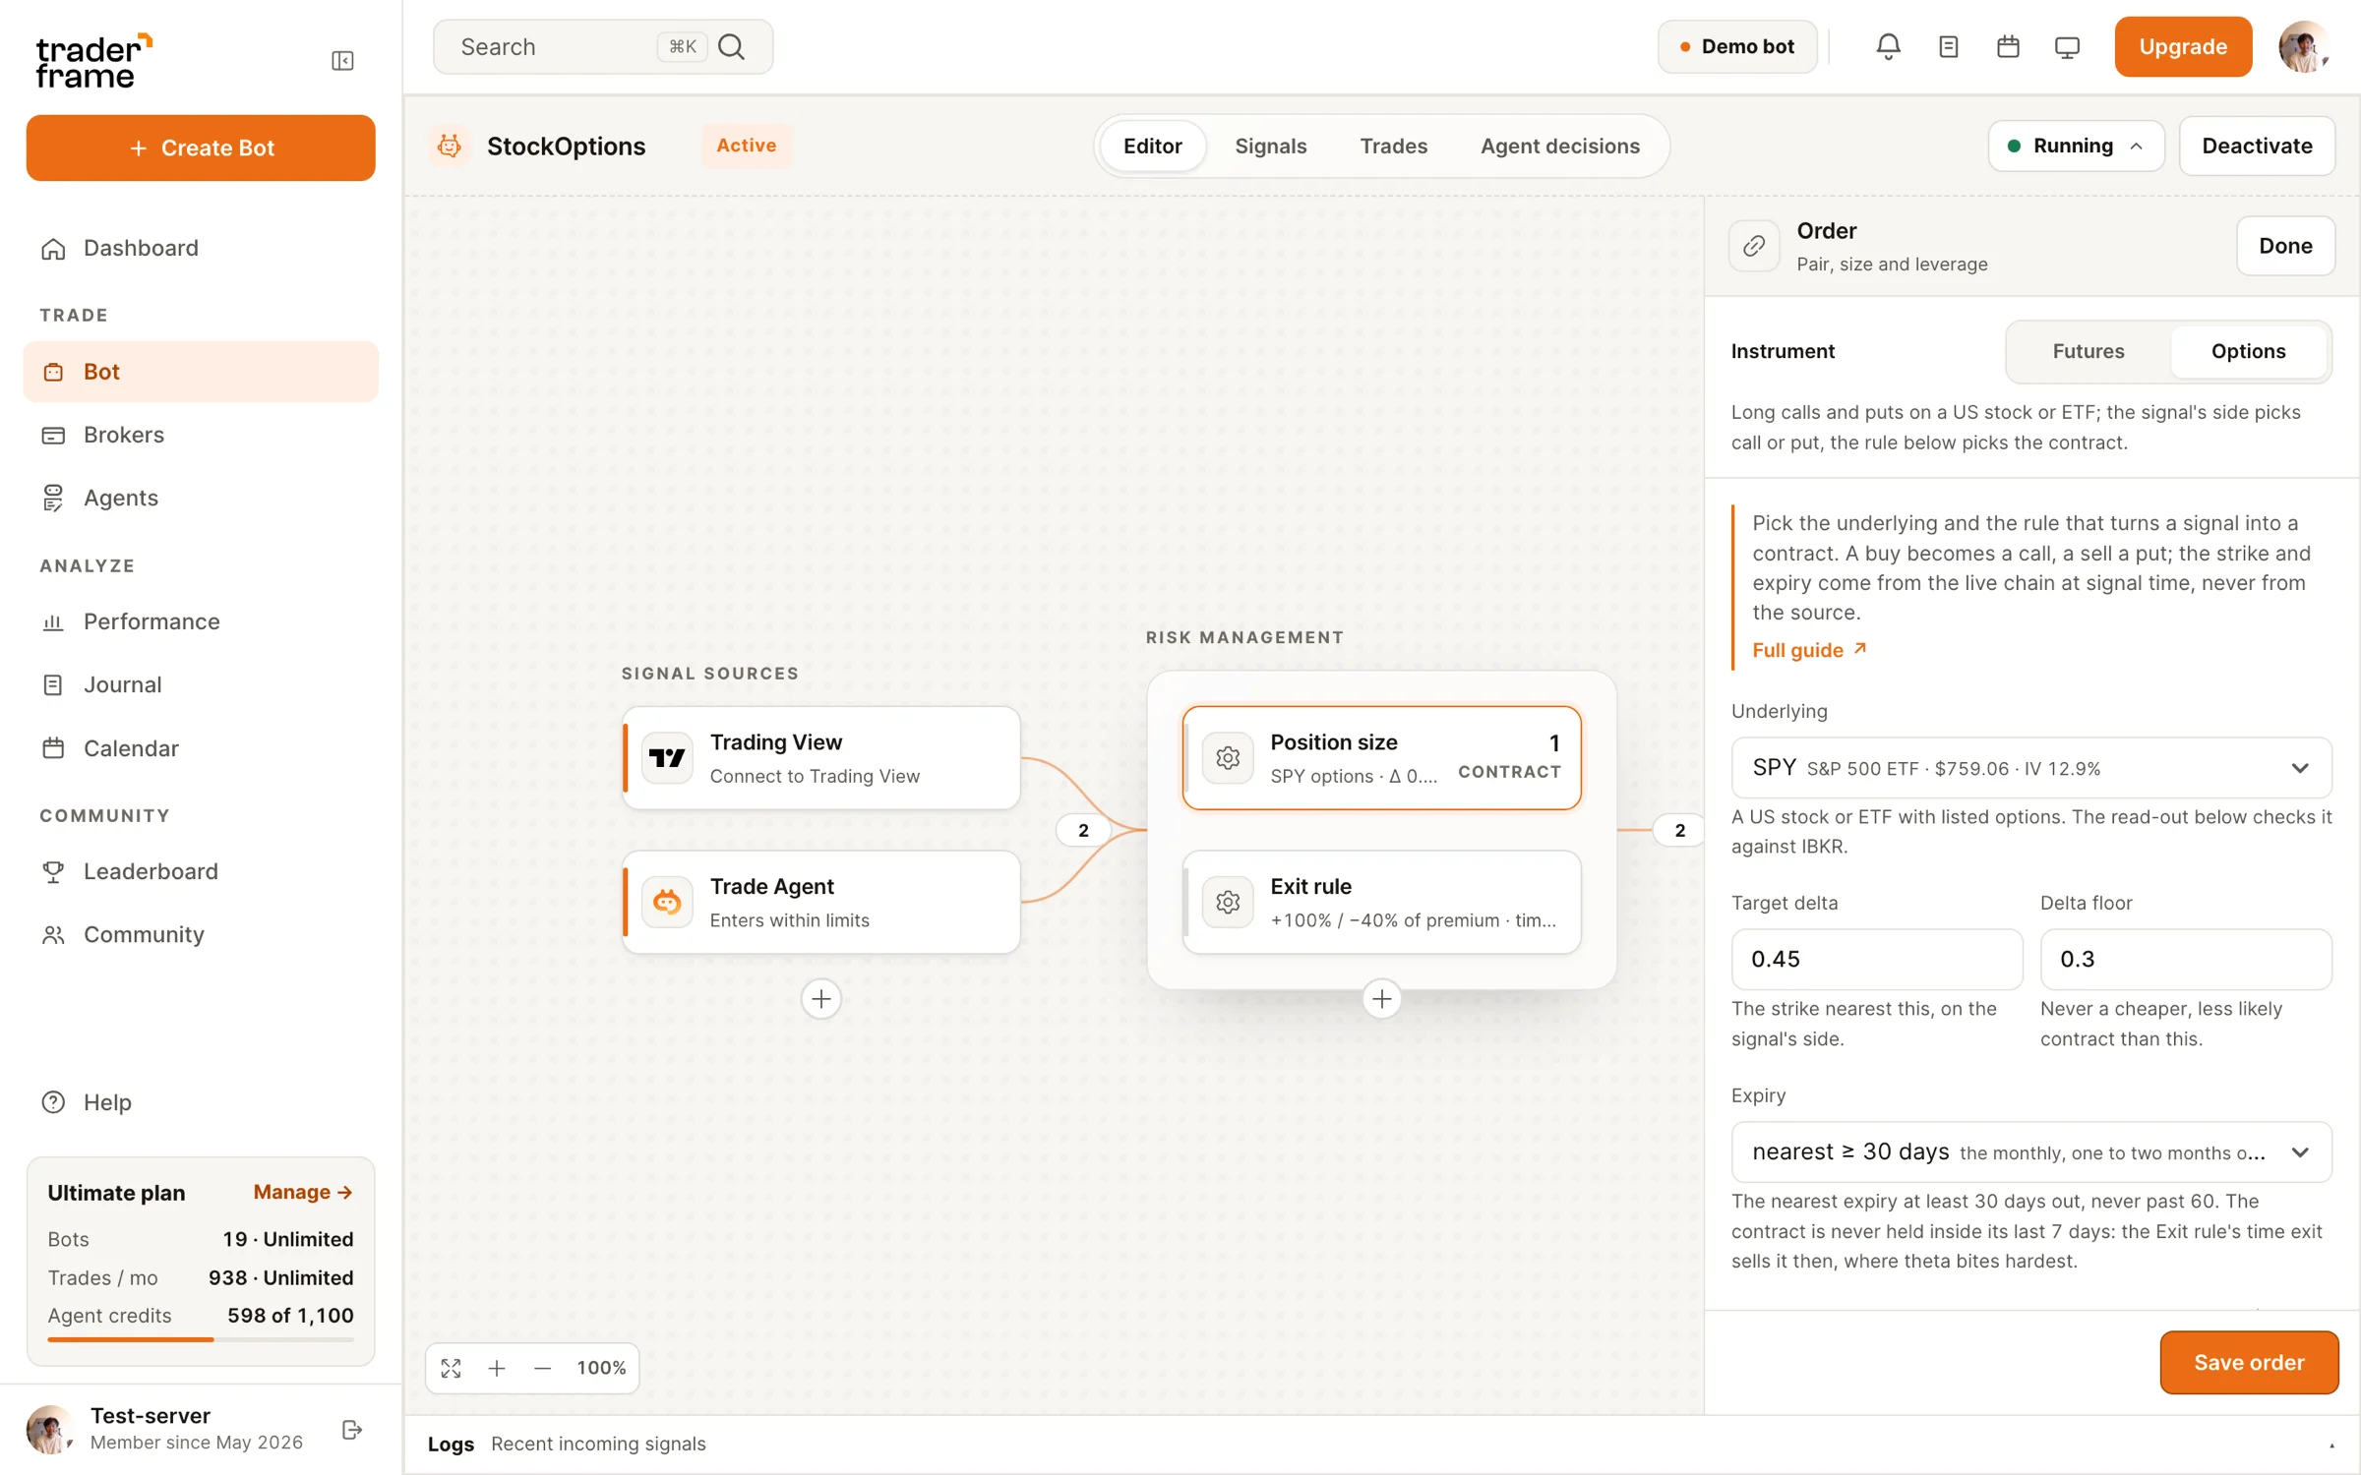Open Brokers in the sidebar

pyautogui.click(x=201, y=435)
